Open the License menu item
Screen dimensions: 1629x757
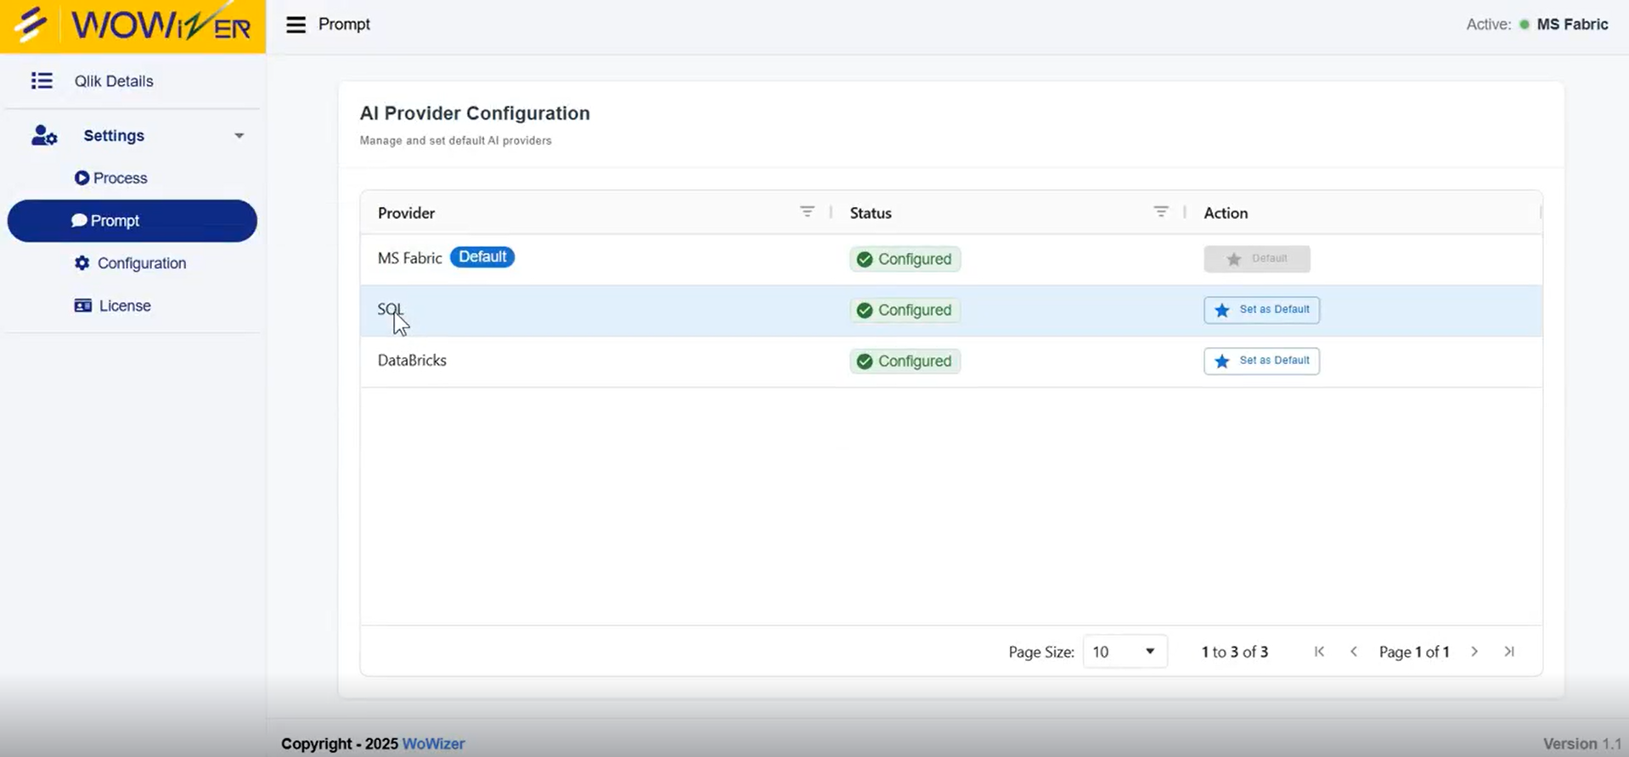[113, 306]
